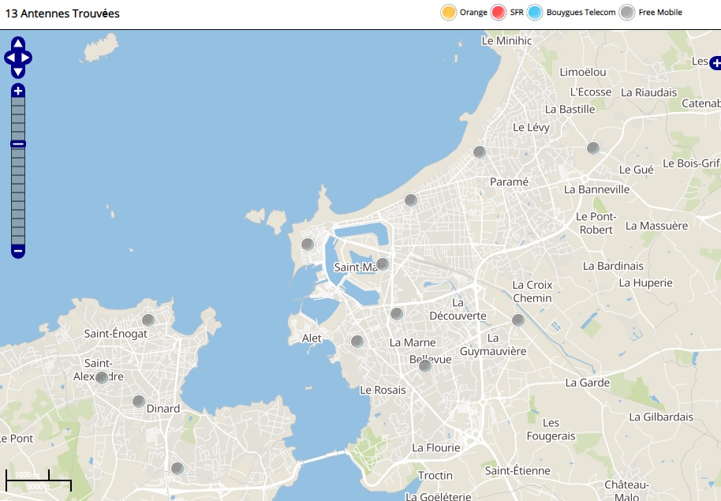
Task: Click the Le Rosais place label
Action: [x=383, y=390]
